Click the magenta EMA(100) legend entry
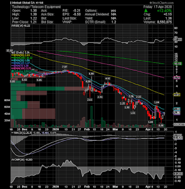The height and width of the screenshot is (189, 185). coord(21,69)
